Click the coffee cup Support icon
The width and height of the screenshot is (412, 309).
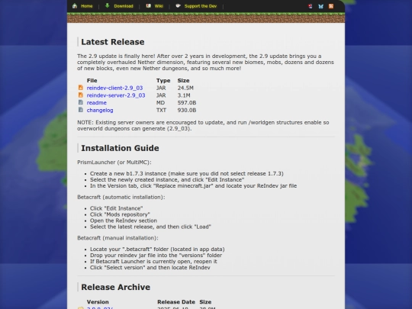[178, 5]
